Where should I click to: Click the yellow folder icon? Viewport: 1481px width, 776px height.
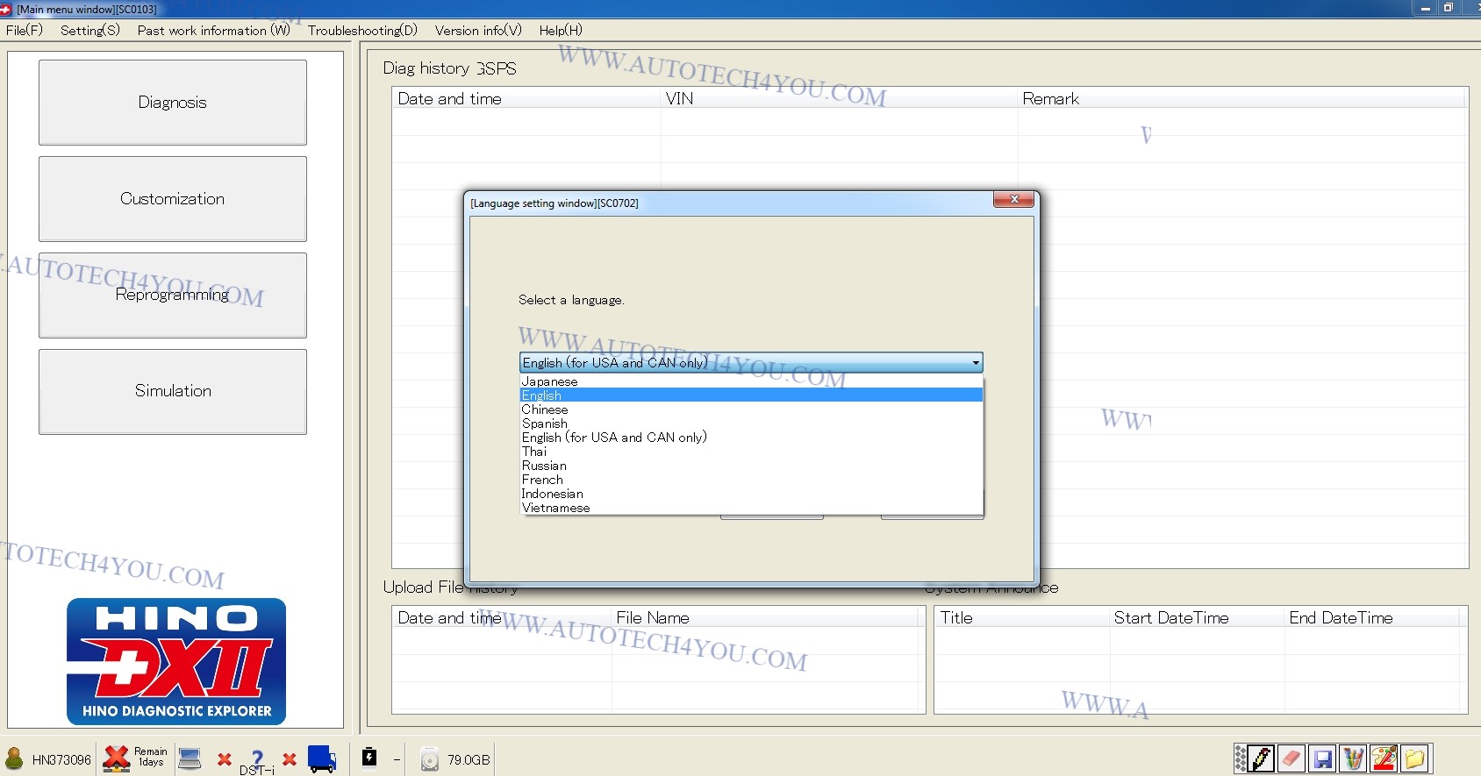tap(1414, 758)
